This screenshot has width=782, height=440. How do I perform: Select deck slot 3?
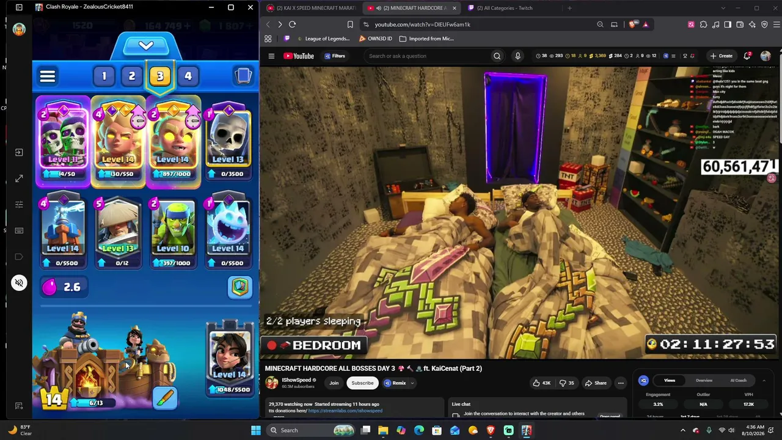point(160,76)
